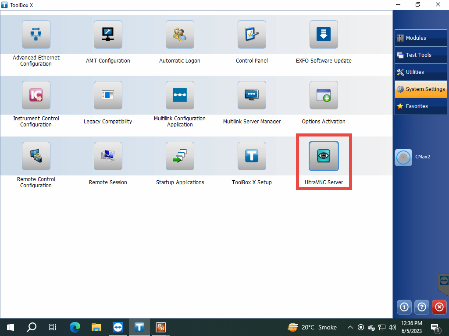Open the notification center icon
The height and width of the screenshot is (336, 449).
tap(435, 328)
